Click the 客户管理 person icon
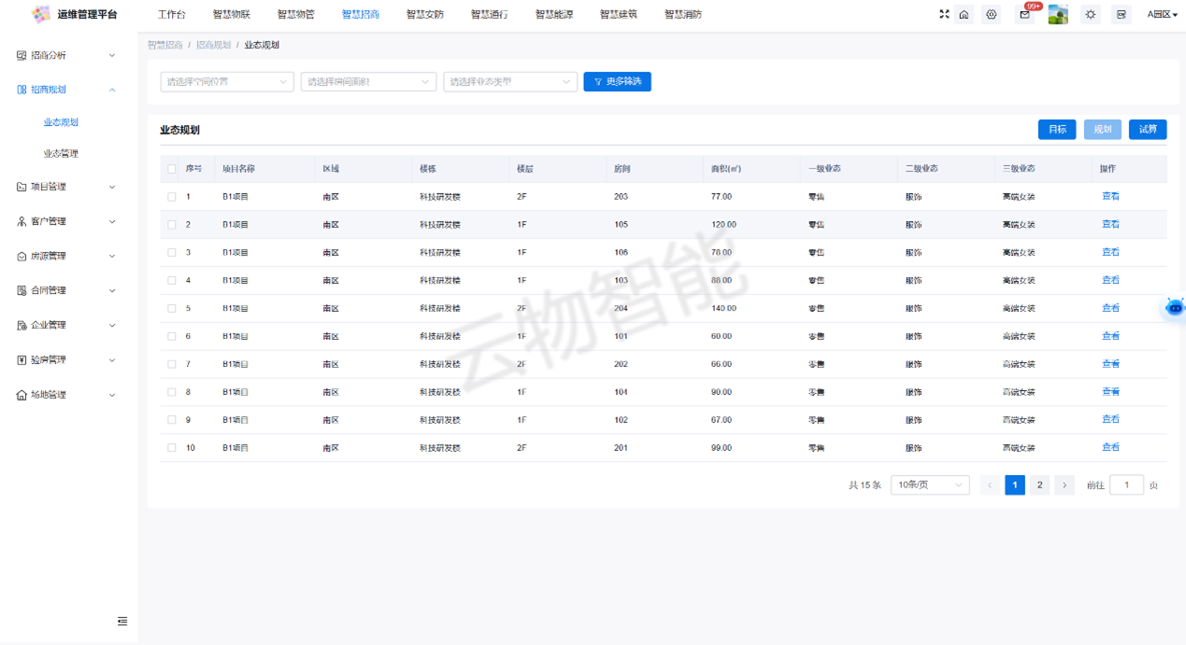 point(21,221)
